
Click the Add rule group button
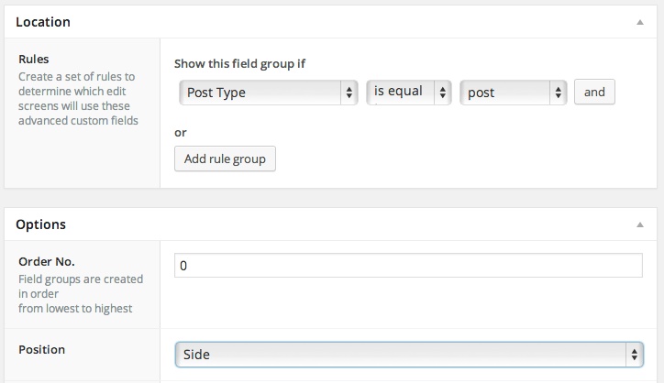click(225, 159)
